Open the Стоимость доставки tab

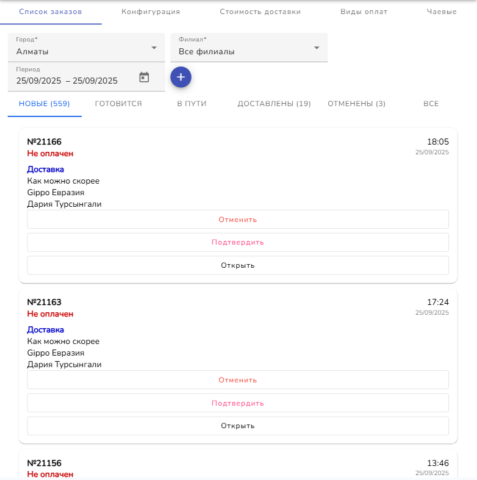click(260, 12)
